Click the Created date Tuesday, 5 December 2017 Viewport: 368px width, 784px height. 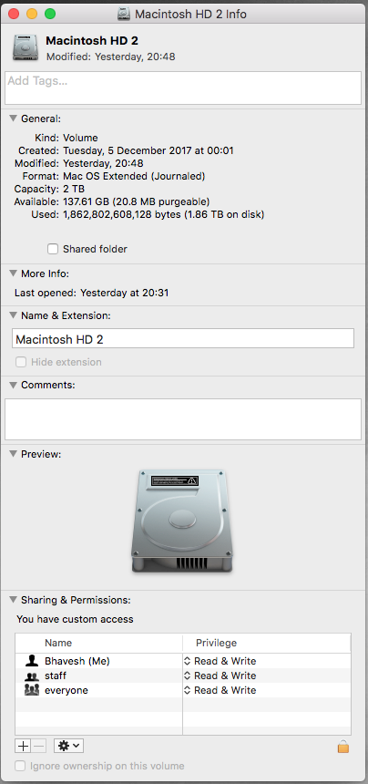(148, 150)
